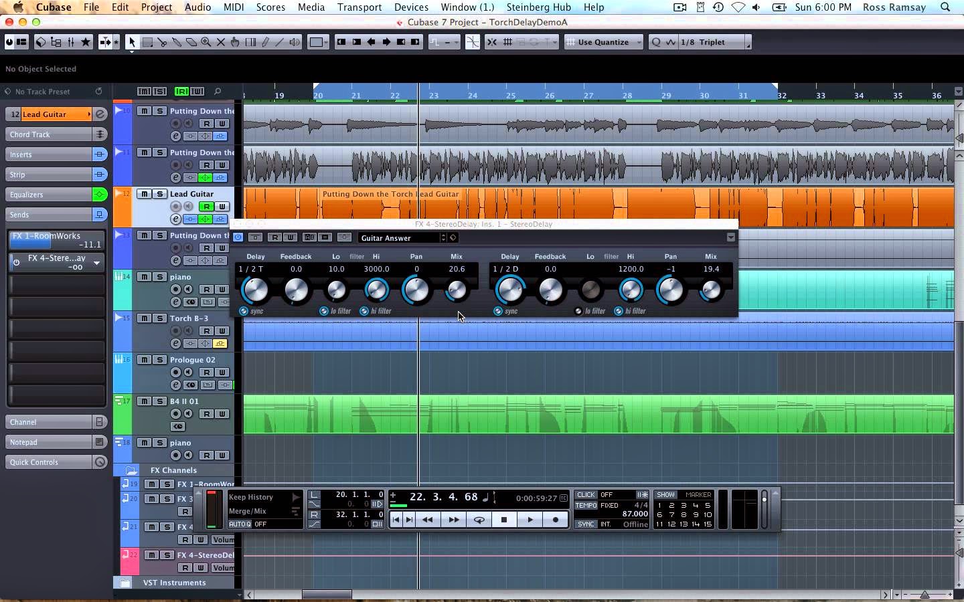Screen dimensions: 964x602
Task: Click the search icon above track list
Action: (218, 92)
